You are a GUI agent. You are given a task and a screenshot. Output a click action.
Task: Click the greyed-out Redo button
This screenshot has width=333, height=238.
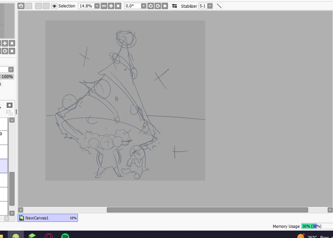coord(29,6)
